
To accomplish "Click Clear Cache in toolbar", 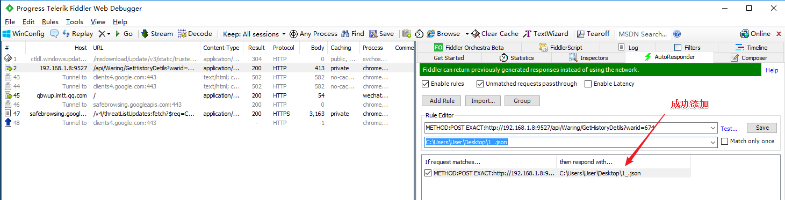I will coord(495,33).
